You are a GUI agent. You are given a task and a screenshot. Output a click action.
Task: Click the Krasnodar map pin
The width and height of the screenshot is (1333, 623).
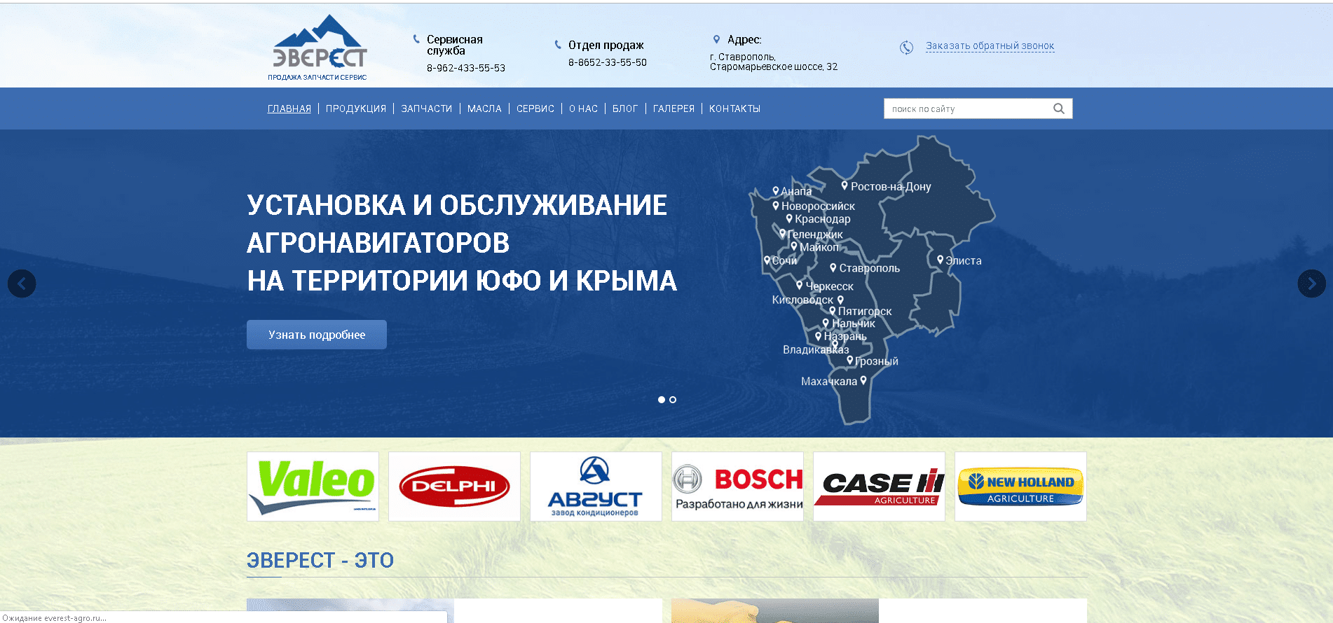coord(789,218)
